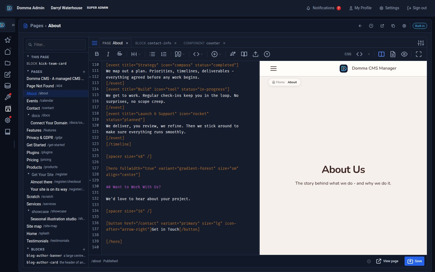Collapse the showcase tree item

(29, 211)
